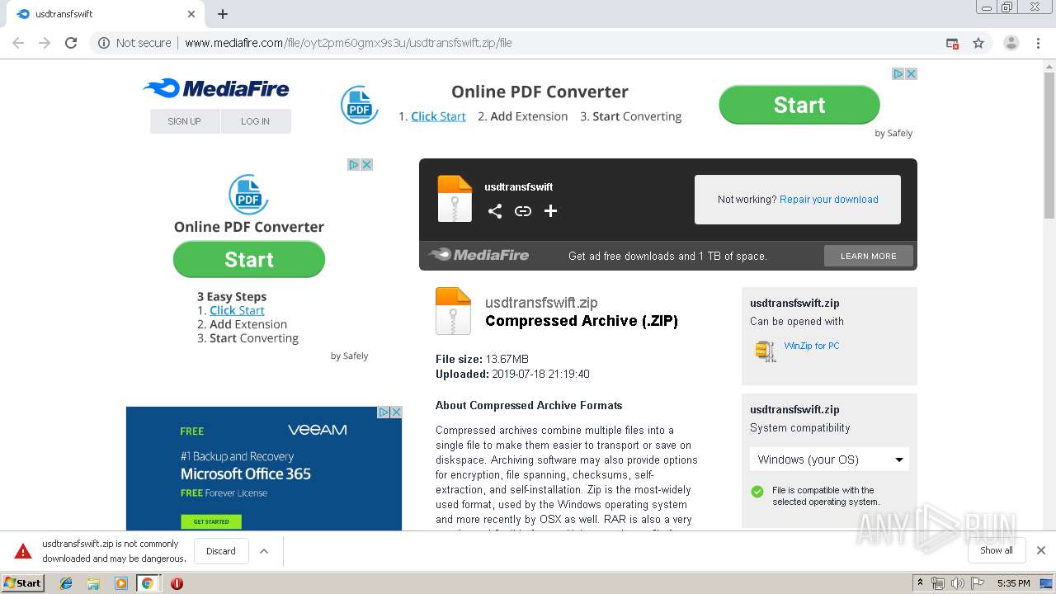This screenshot has height=594, width=1056.
Task: Open the media player in the taskbar
Action: [x=120, y=583]
